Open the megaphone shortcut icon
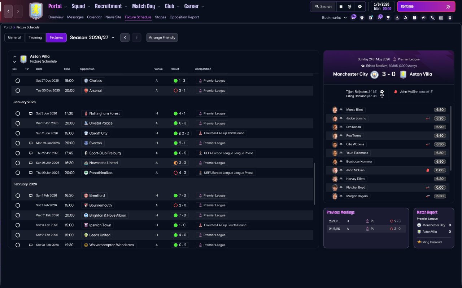The height and width of the screenshot is (288, 462). pyautogui.click(x=423, y=18)
